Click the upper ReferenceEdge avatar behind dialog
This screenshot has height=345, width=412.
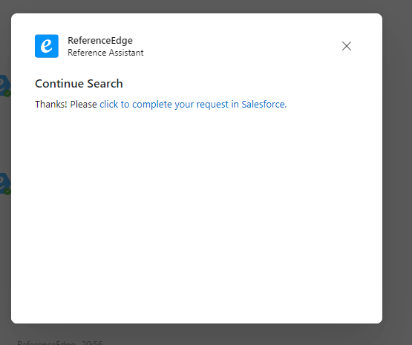5,85
